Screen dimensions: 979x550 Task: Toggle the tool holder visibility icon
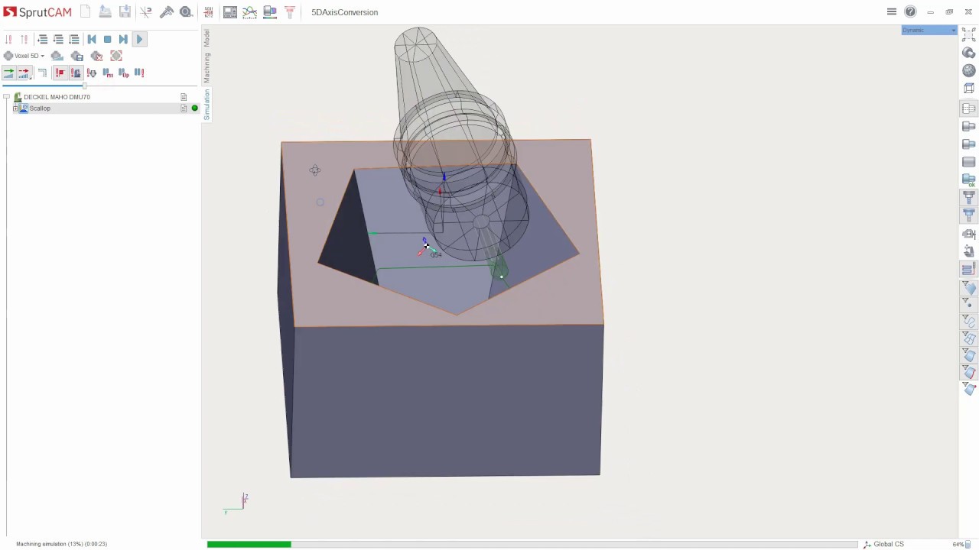pos(969,215)
